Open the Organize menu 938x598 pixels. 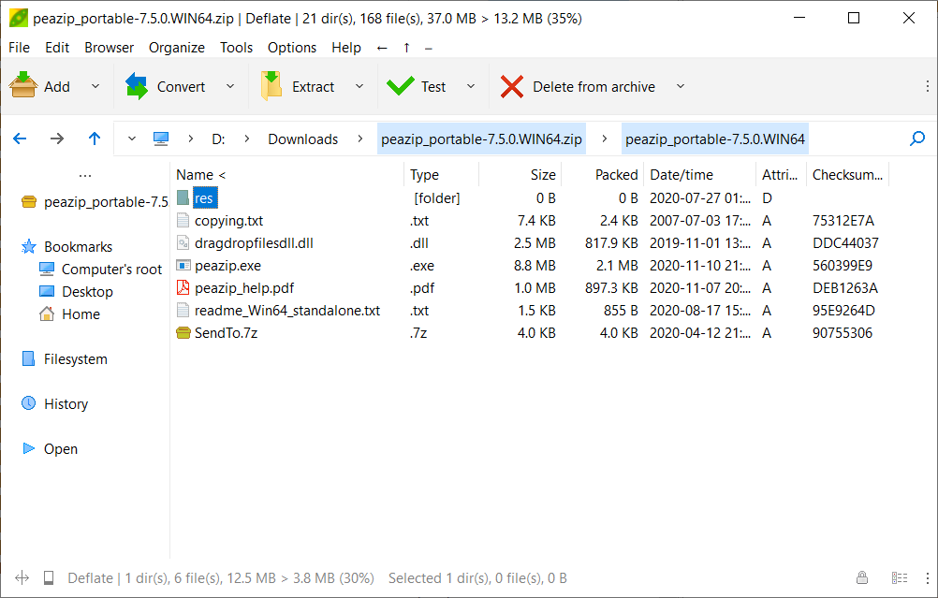click(177, 47)
